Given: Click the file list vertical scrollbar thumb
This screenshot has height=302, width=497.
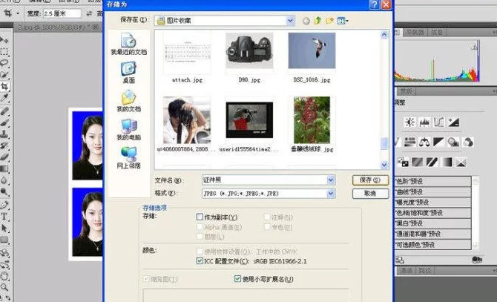Looking at the screenshot, I should click(384, 143).
